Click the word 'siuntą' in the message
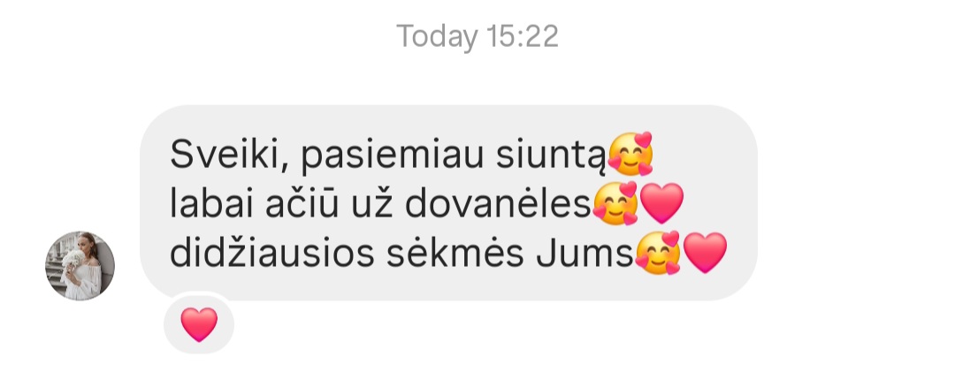Viewport: 955px width, 372px height. [551, 156]
